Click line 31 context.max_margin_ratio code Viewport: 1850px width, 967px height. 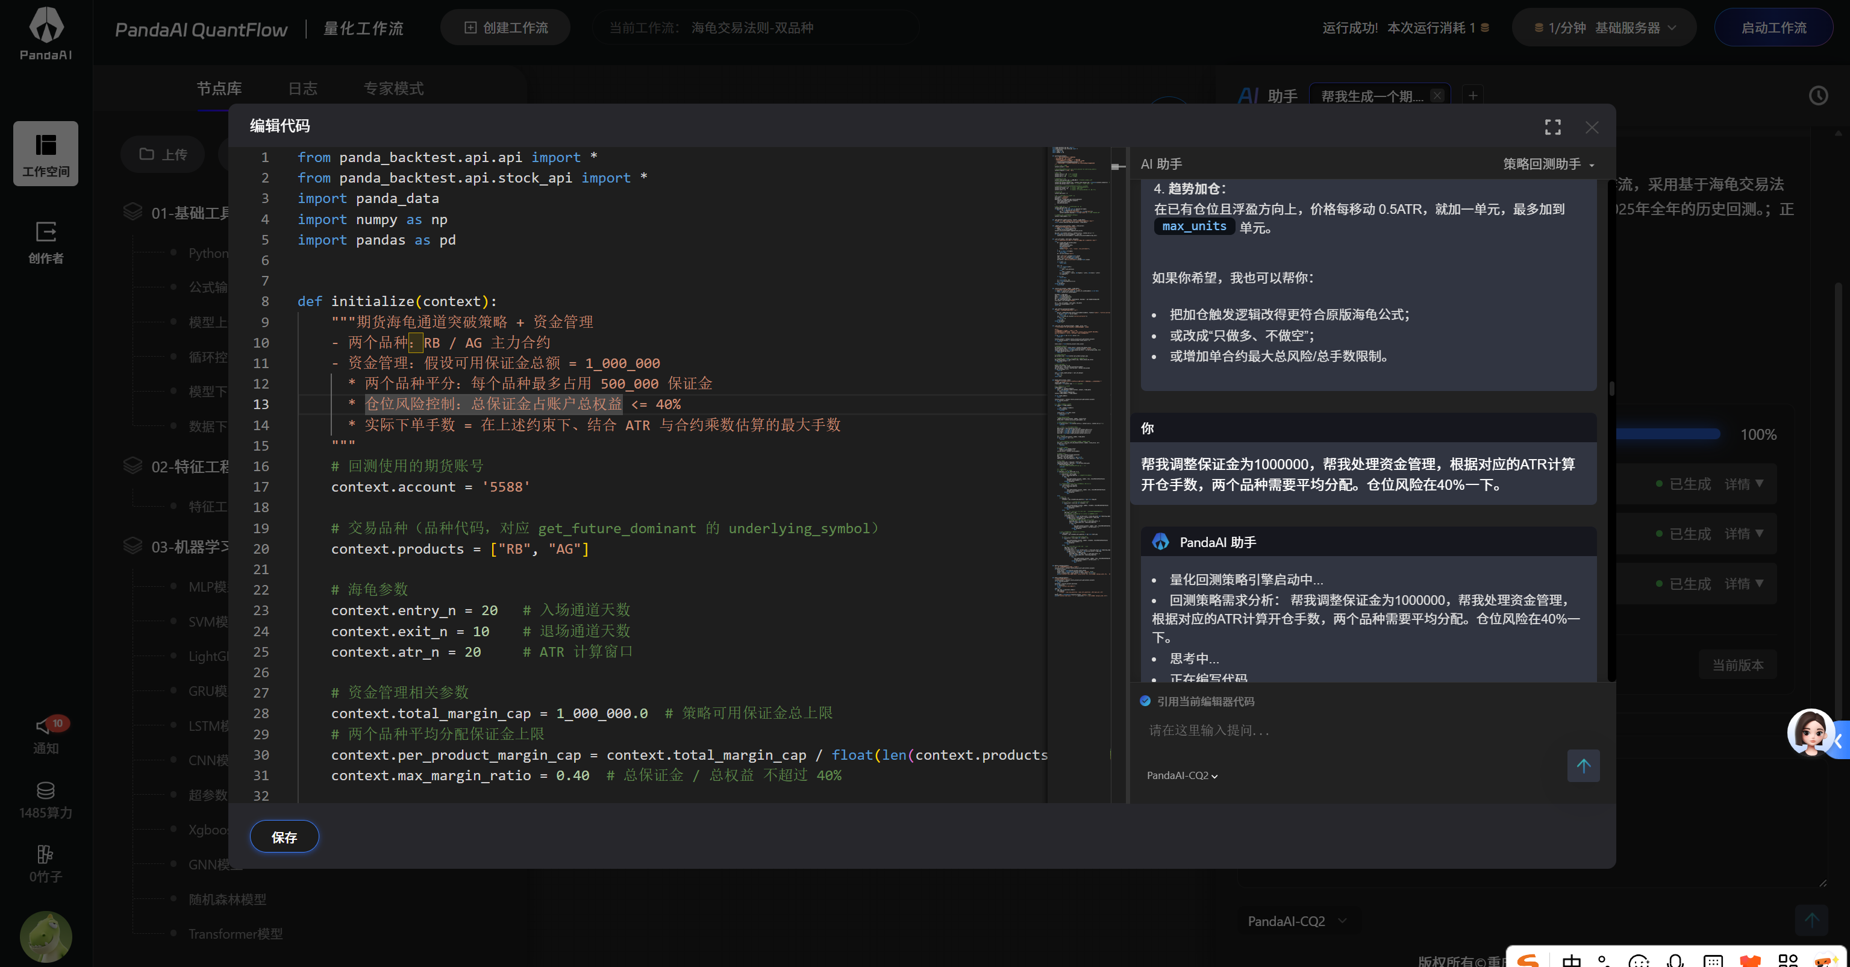coord(586,776)
